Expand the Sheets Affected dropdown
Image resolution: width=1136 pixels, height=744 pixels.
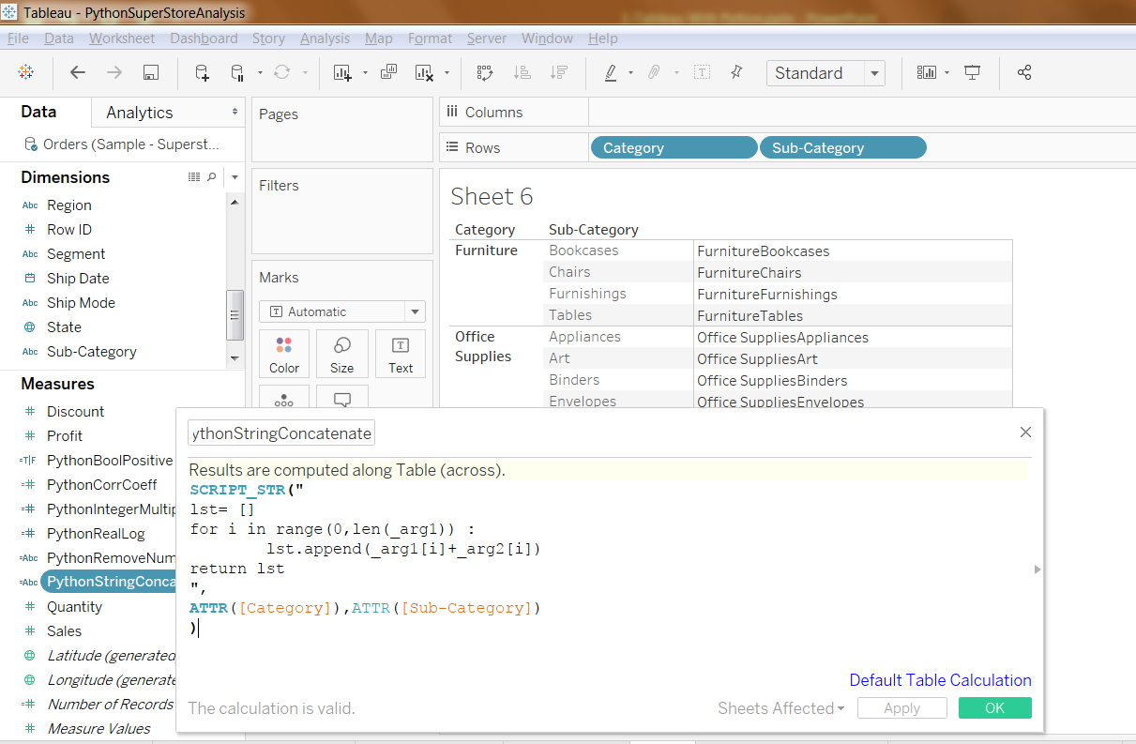tap(780, 708)
